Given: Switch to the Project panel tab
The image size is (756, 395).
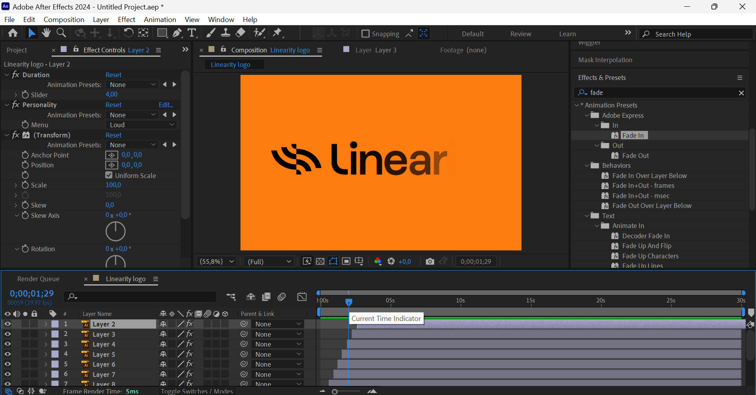Looking at the screenshot, I should [17, 50].
